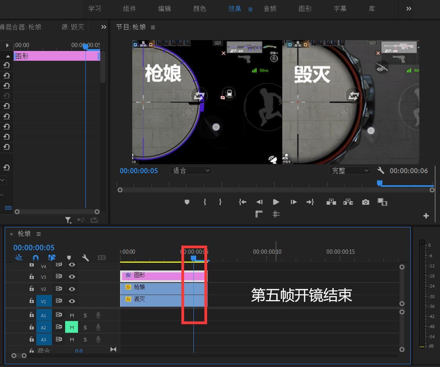Toggle V1 track targeting
The height and width of the screenshot is (367, 440).
(44, 301)
